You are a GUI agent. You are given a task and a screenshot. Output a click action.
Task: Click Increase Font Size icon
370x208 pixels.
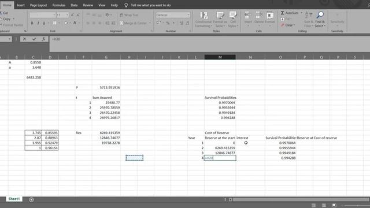[72, 15]
